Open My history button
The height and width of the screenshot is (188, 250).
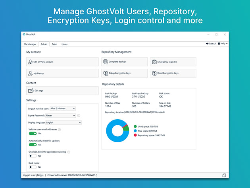[x=62, y=73]
